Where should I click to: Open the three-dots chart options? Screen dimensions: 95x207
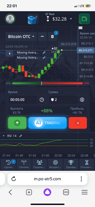42,36
